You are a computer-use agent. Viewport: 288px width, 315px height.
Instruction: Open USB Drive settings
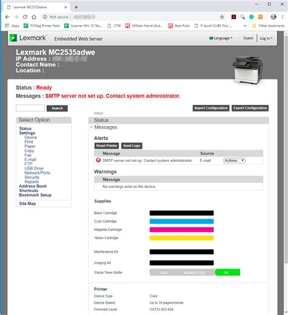click(34, 168)
